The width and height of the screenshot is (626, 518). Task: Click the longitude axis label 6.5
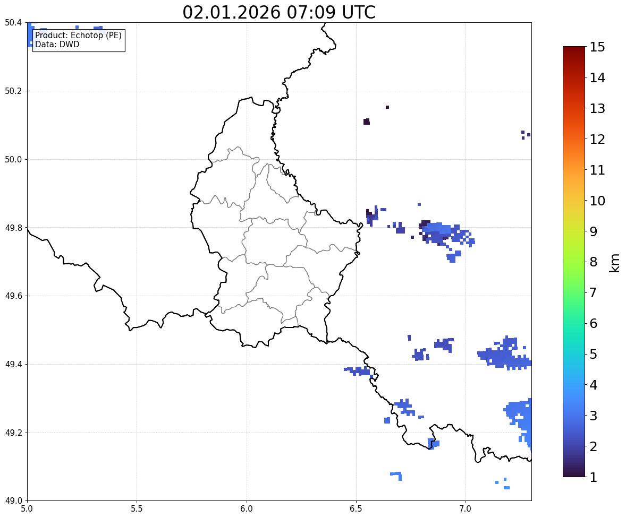pos(356,509)
